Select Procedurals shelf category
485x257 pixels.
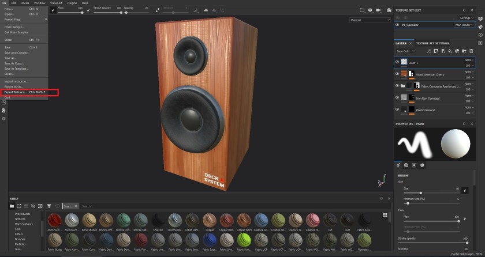(23, 214)
